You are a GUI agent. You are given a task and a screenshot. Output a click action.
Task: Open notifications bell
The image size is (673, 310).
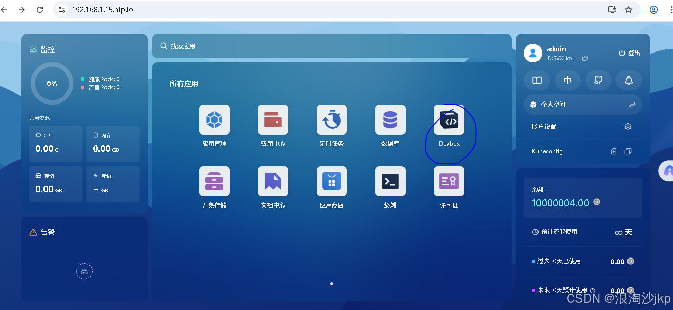click(x=629, y=80)
